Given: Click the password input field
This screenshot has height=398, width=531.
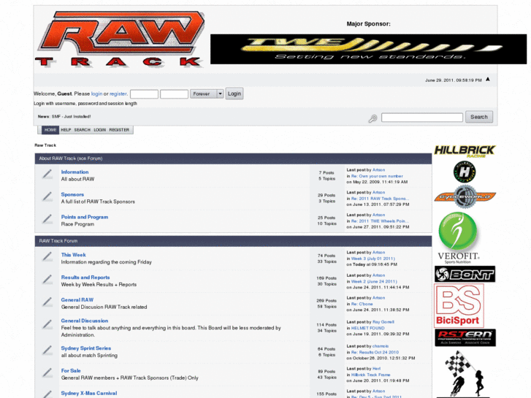Looking at the screenshot, I should click(174, 93).
